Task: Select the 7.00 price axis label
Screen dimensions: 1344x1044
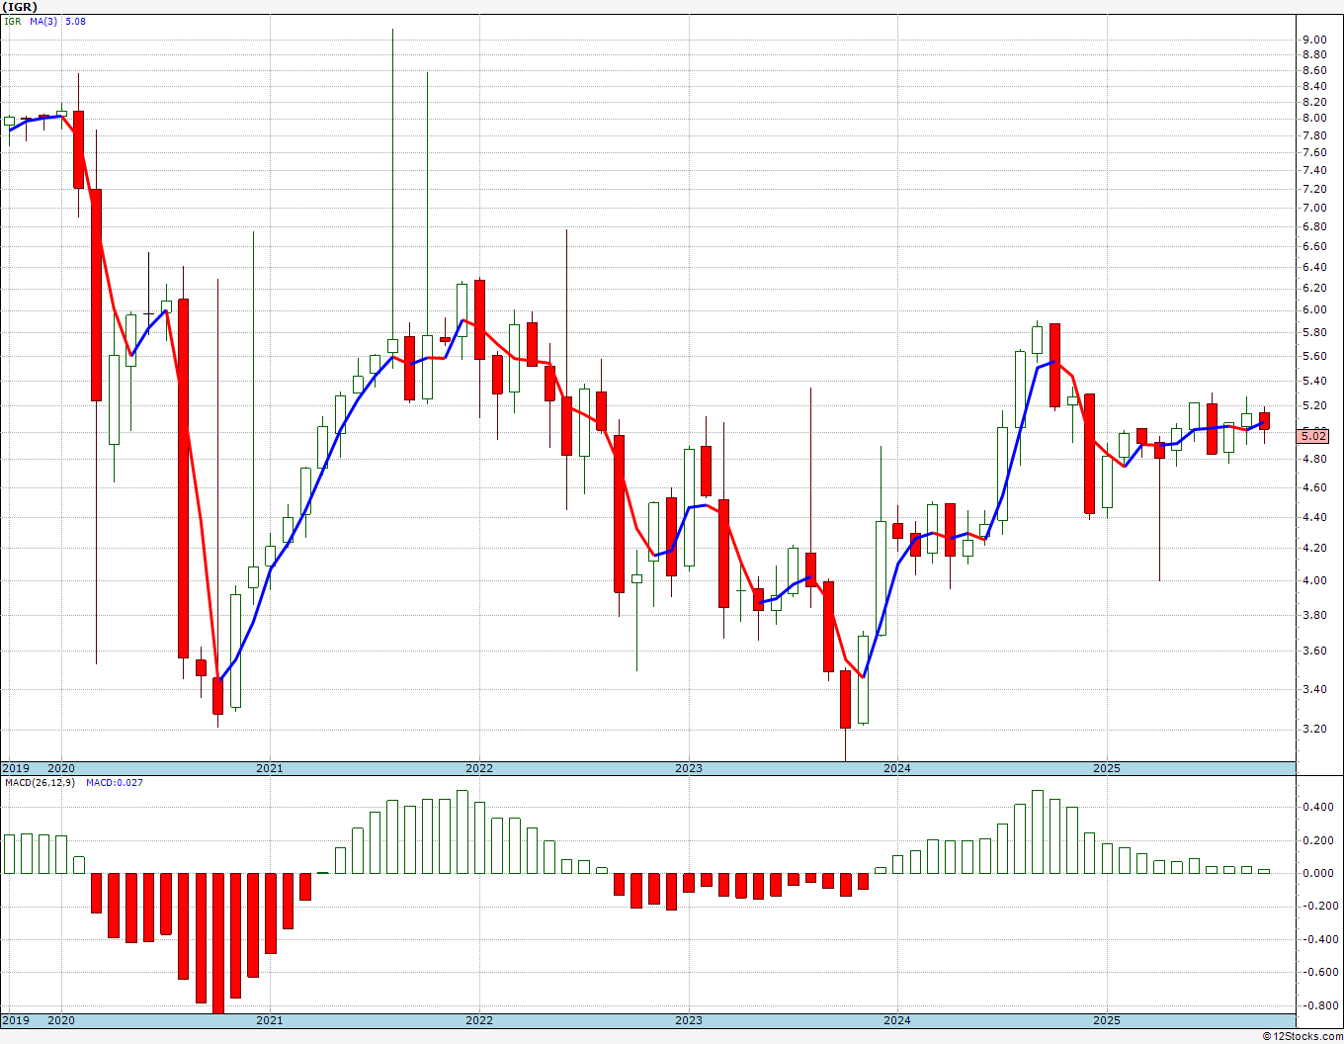Action: point(1314,208)
